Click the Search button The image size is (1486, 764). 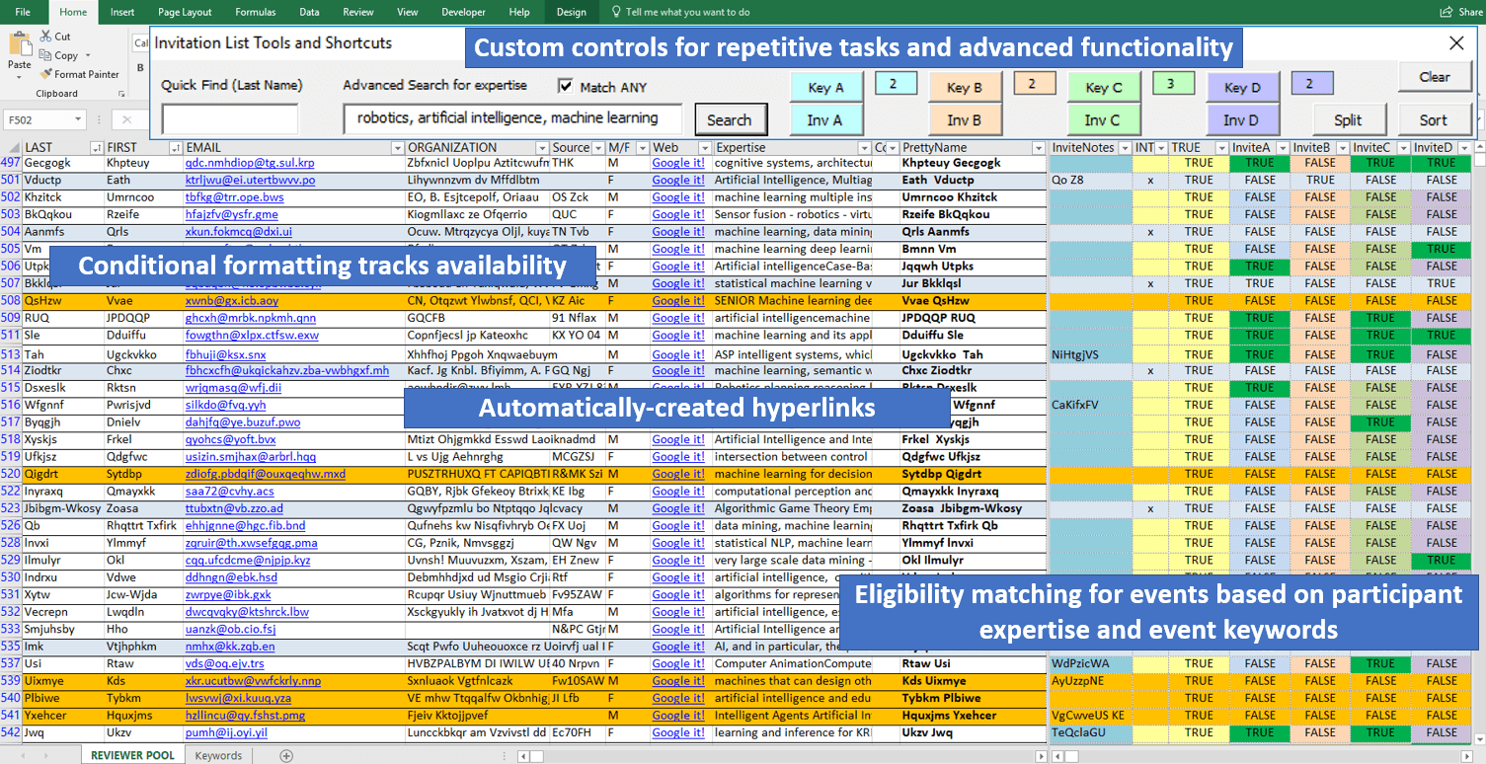click(x=730, y=120)
